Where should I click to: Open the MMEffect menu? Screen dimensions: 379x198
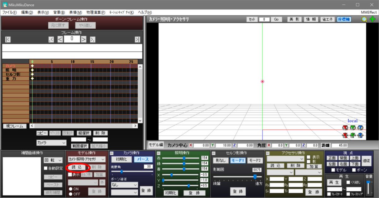(369, 12)
